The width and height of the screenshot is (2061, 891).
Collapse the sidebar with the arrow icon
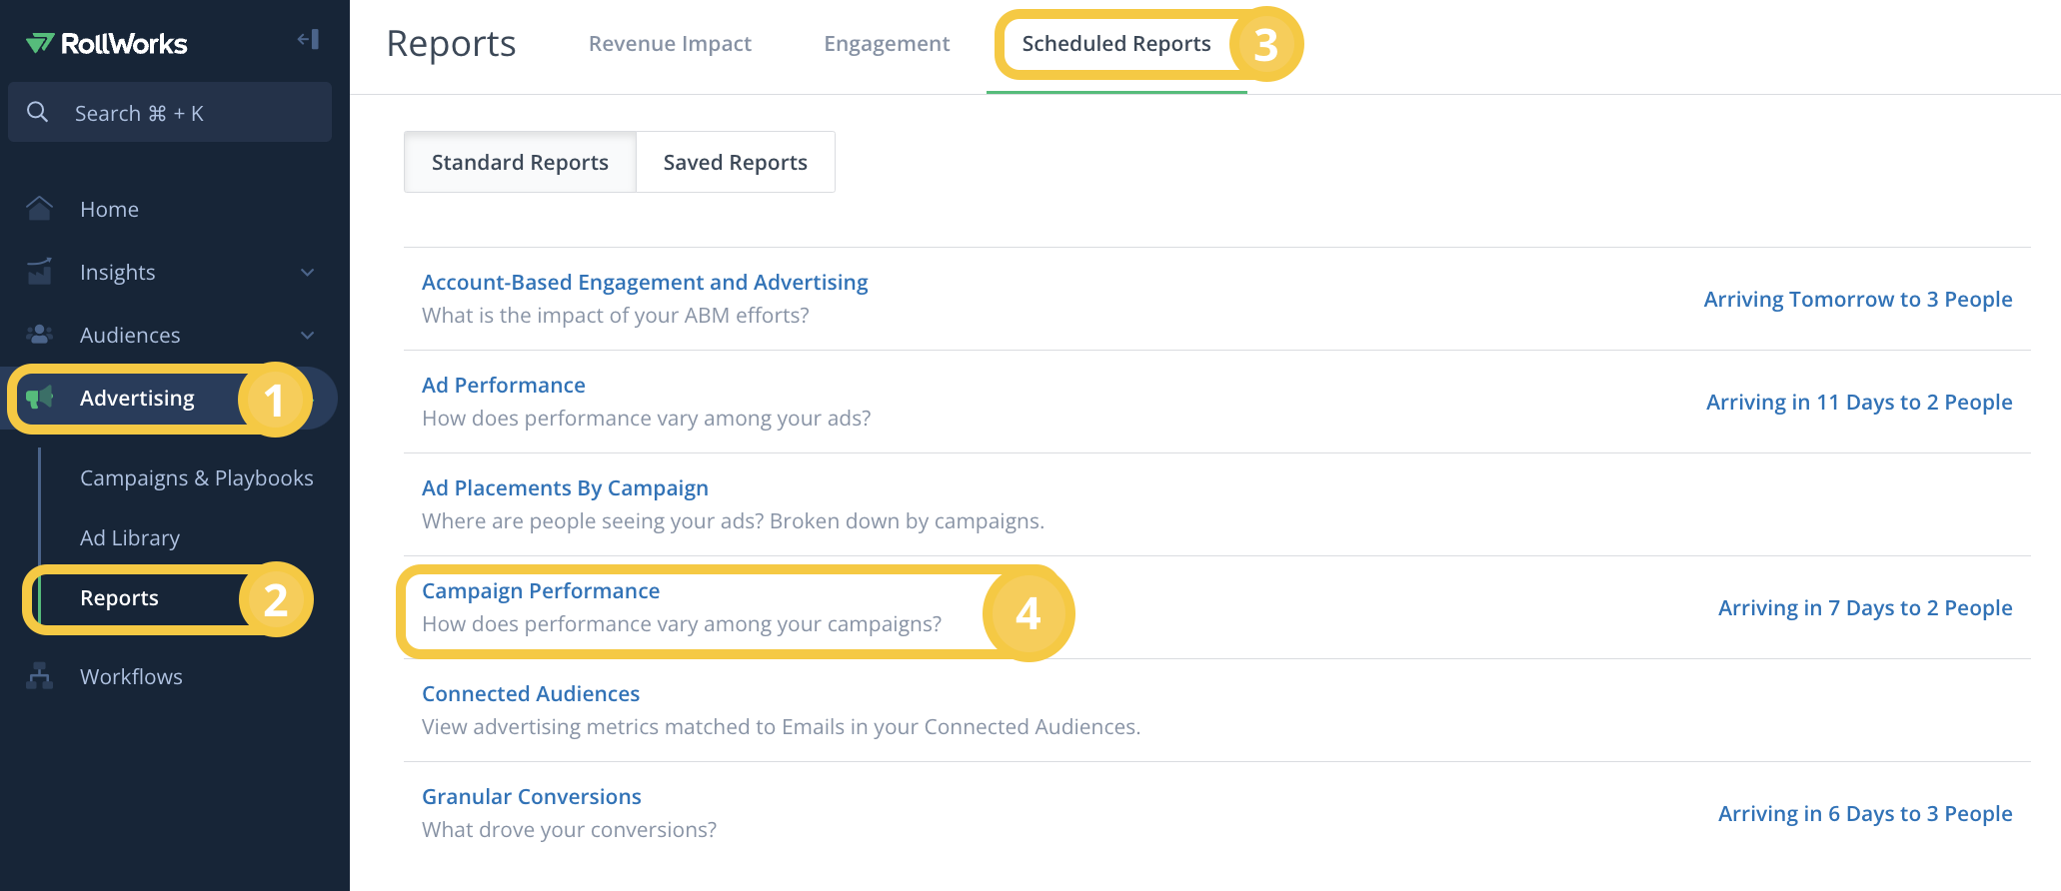pos(308,39)
